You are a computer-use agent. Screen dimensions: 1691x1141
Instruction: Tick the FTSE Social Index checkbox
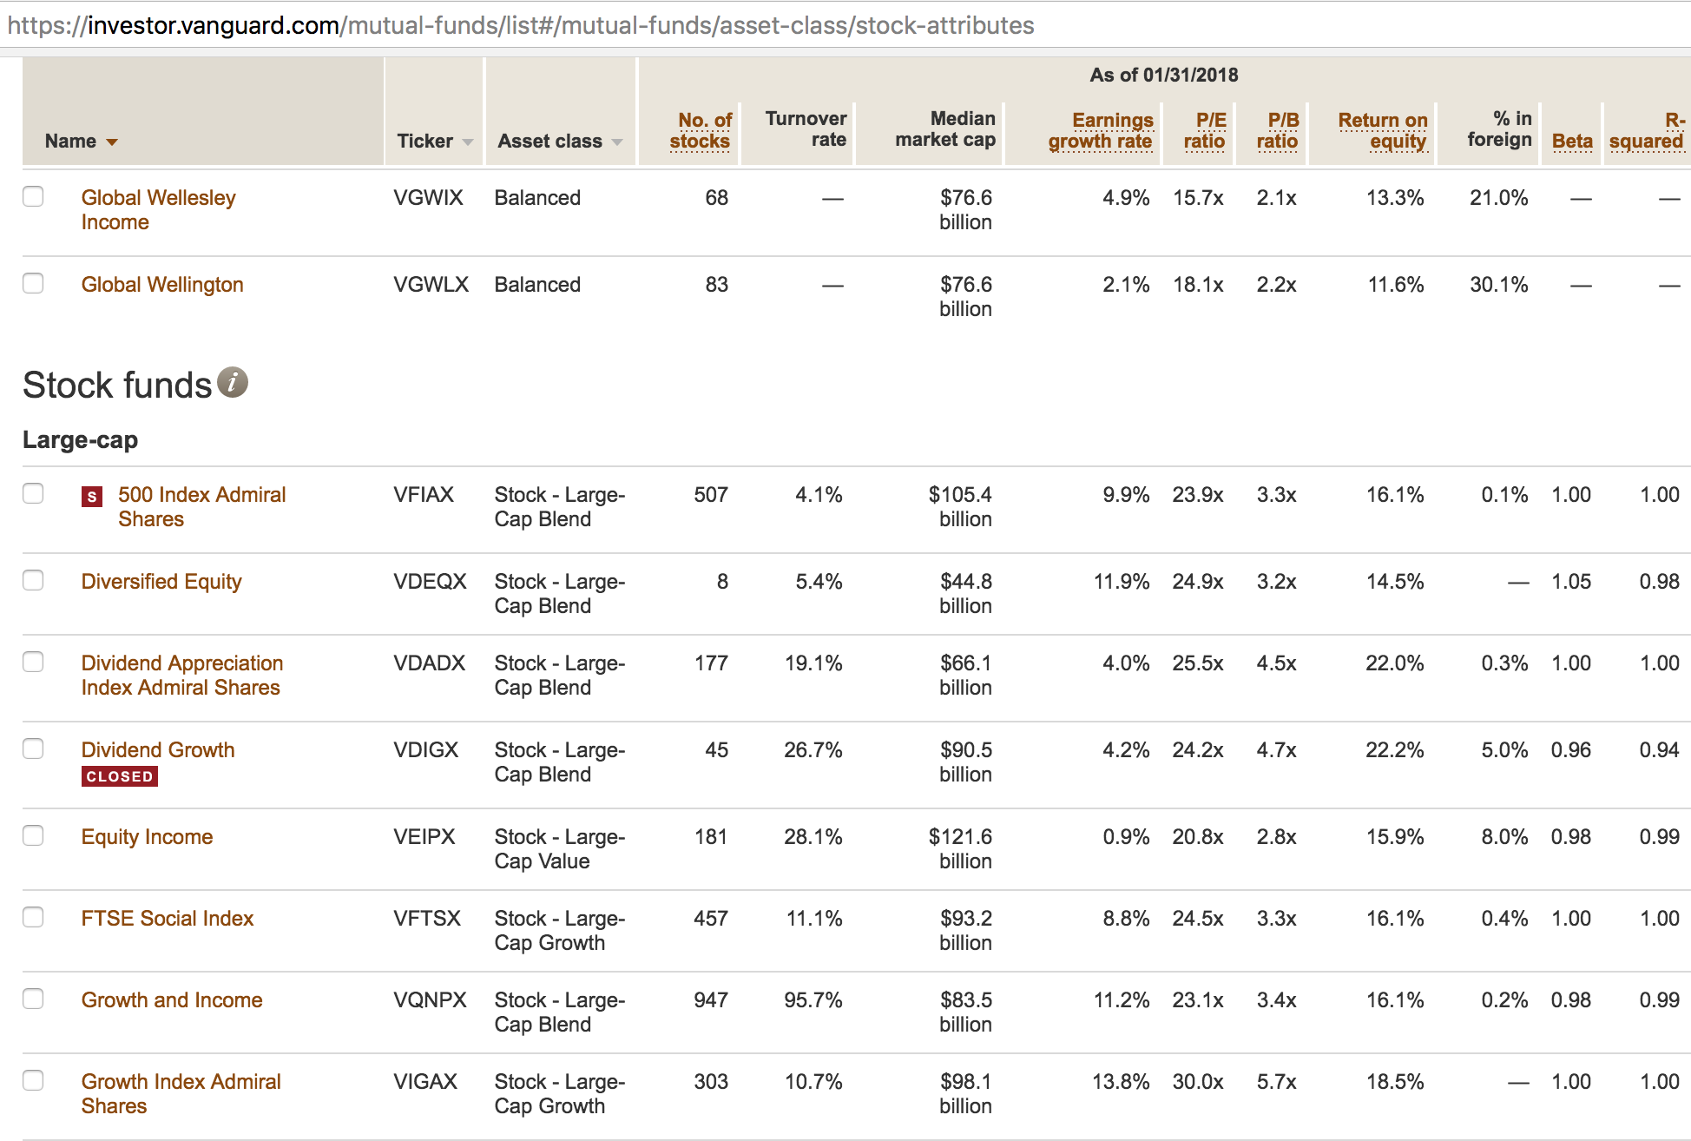(33, 917)
